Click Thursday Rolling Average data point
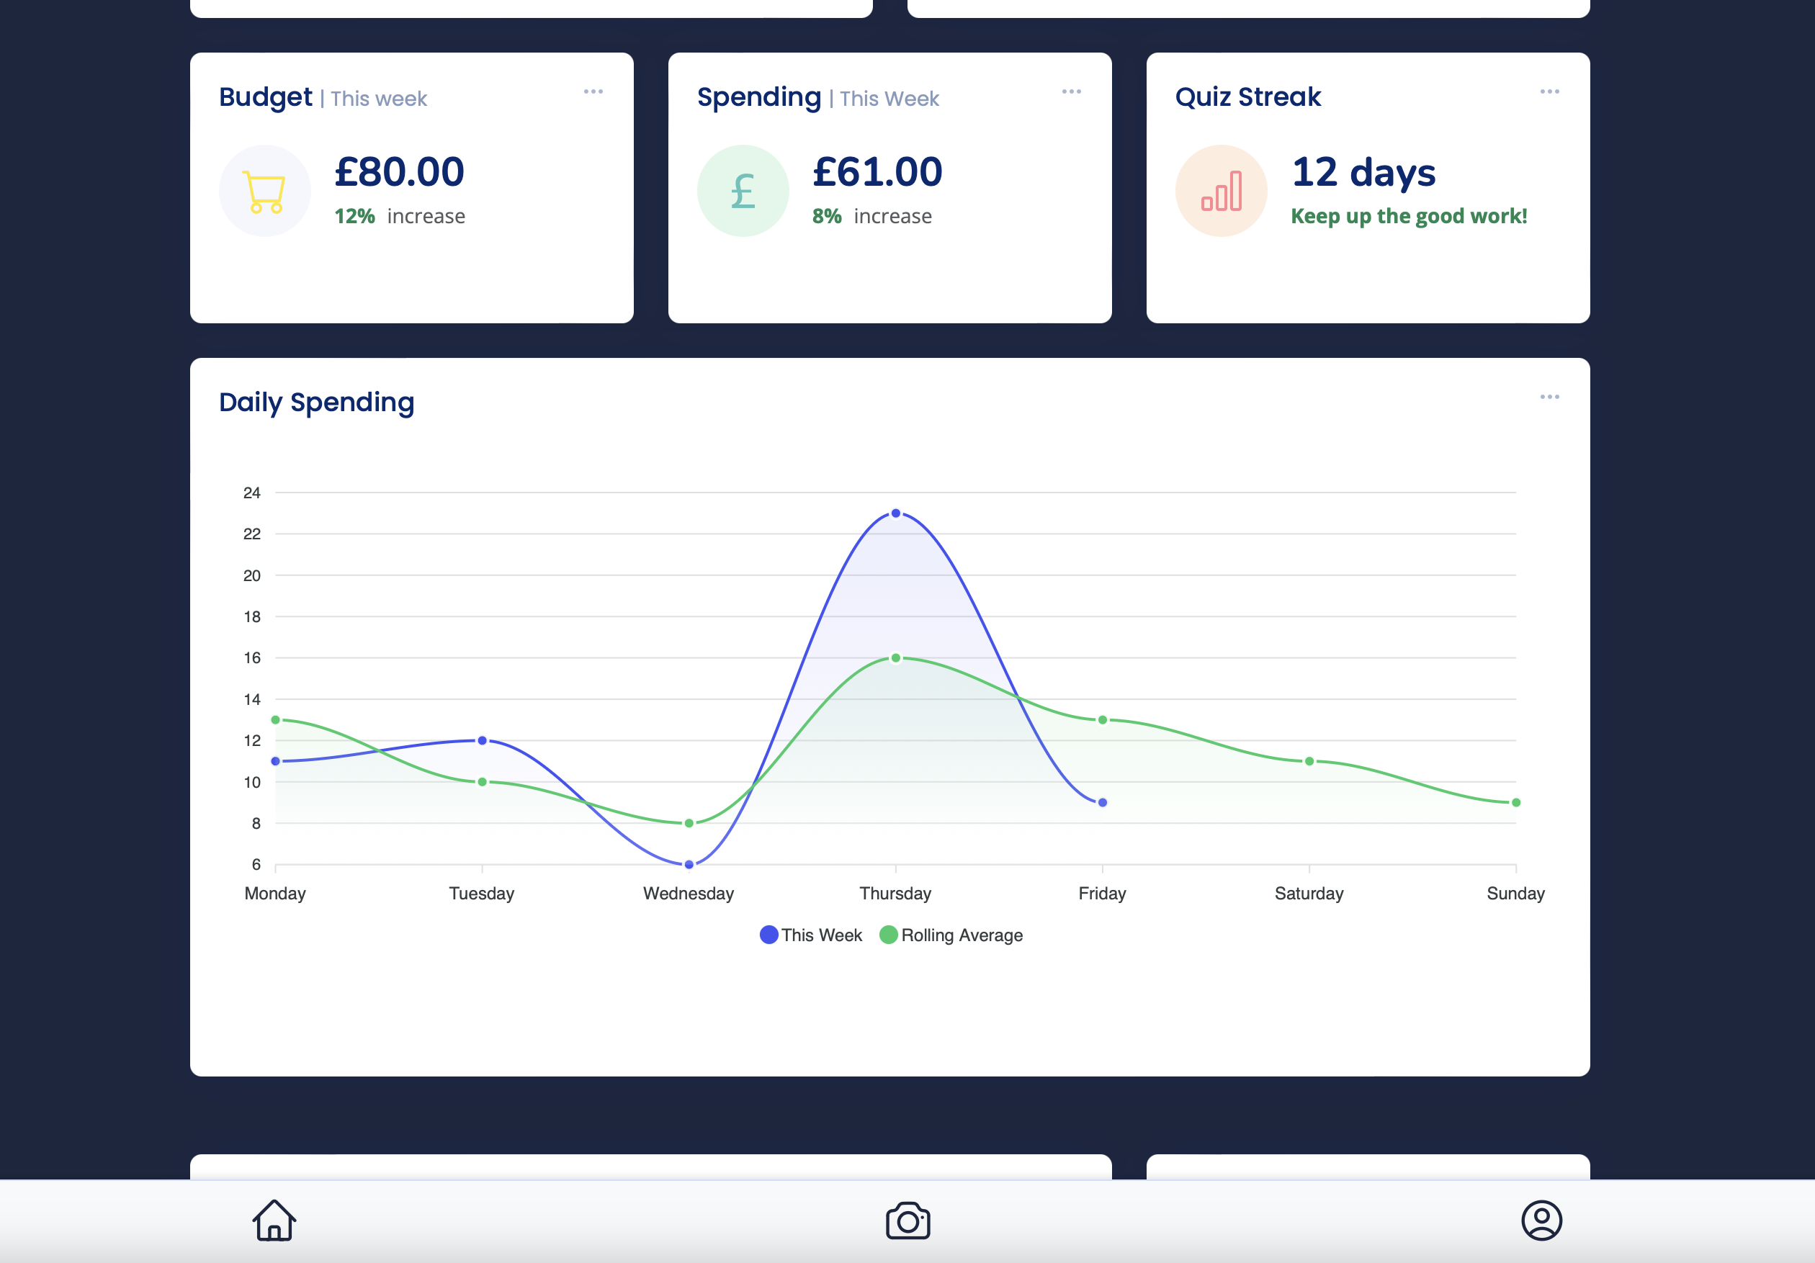Viewport: 1815px width, 1263px height. click(896, 657)
